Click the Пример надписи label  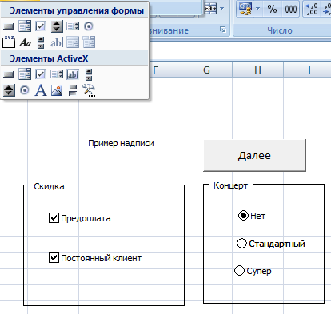[x=121, y=143]
